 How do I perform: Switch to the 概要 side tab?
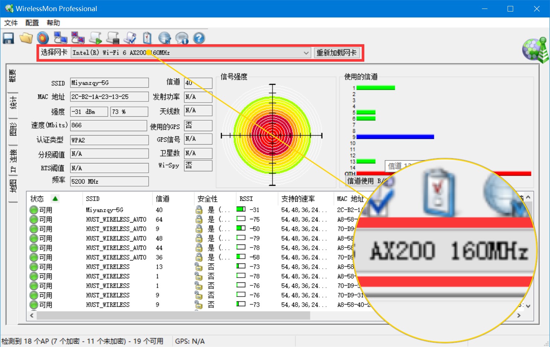tap(13, 76)
